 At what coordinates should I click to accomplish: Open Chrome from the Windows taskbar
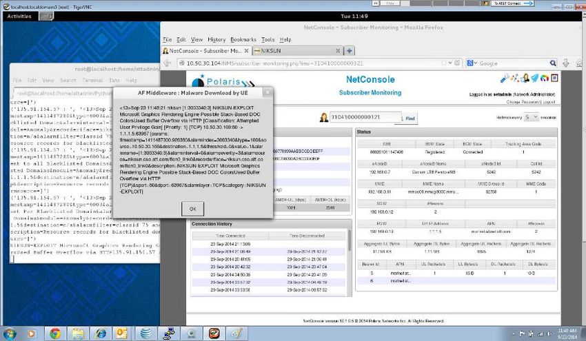coord(55,333)
